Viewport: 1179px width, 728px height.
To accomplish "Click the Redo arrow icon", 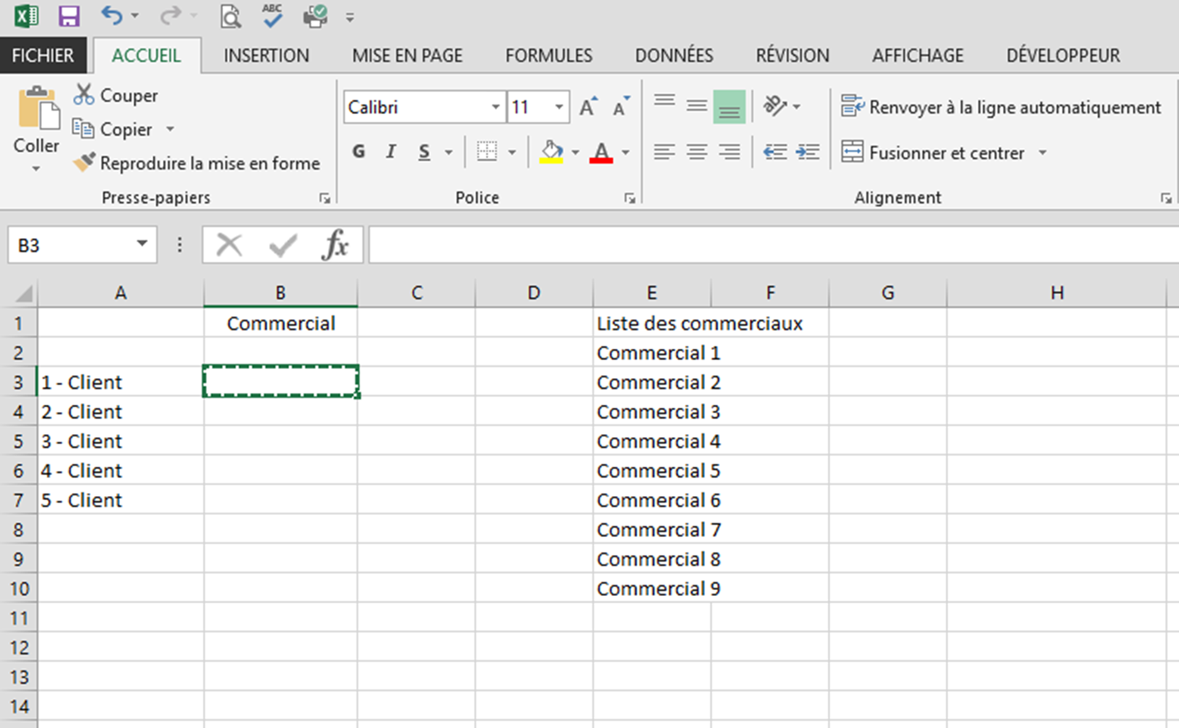I will tap(170, 15).
